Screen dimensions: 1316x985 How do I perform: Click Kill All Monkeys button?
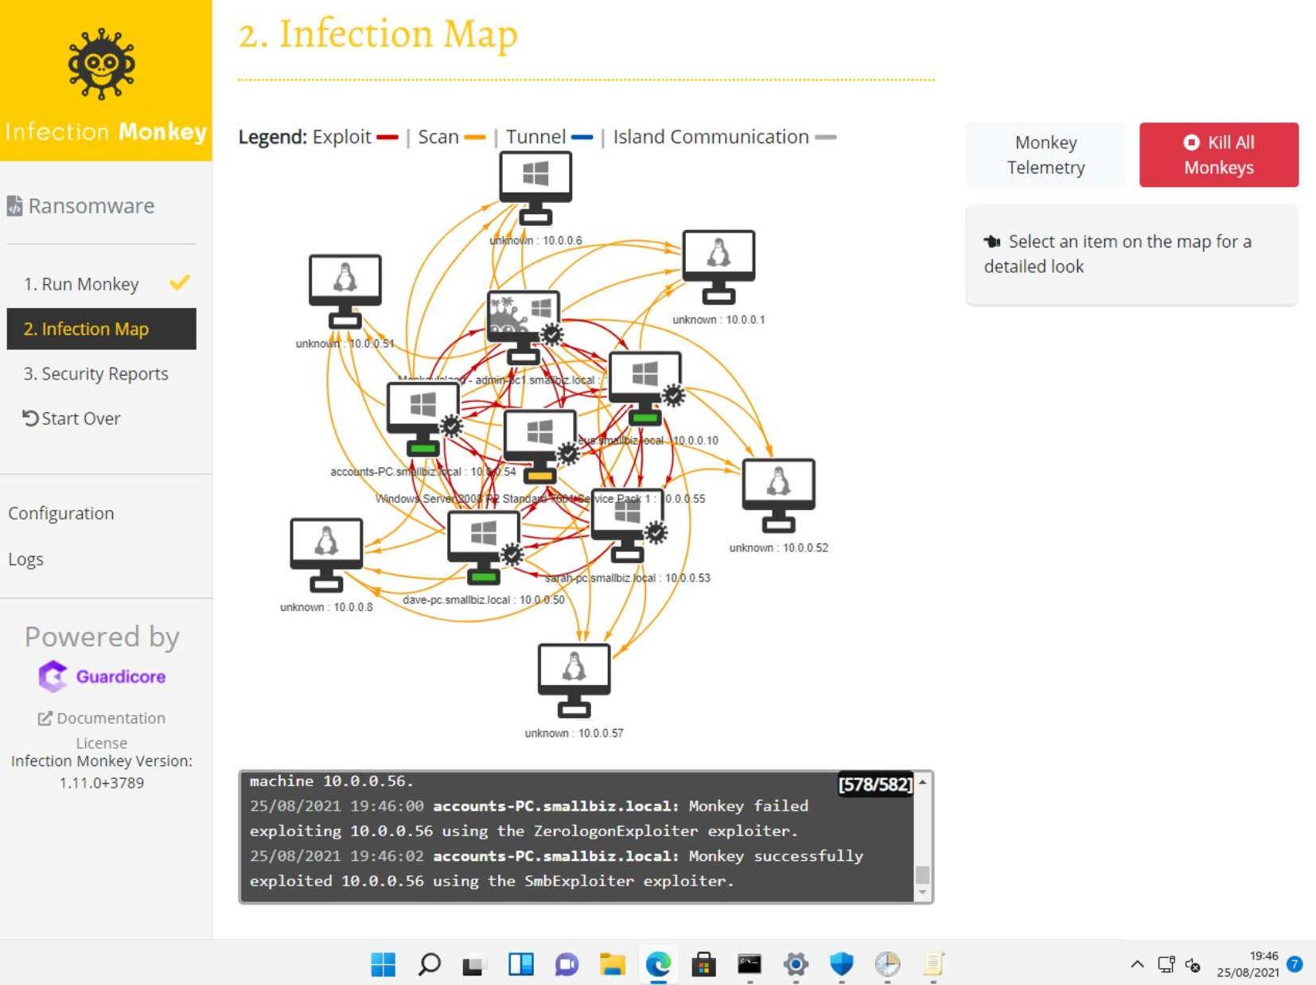(x=1219, y=155)
